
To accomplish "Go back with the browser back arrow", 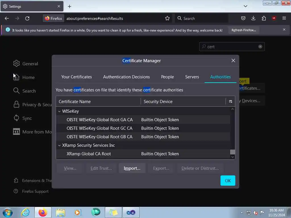I will pos(7,18).
